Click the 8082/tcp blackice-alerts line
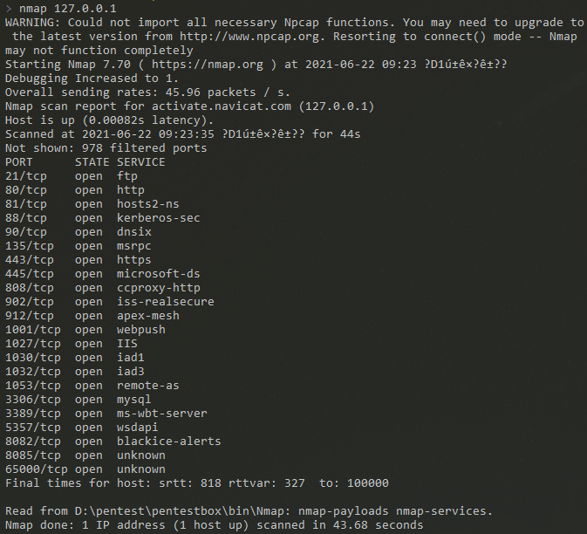 click(113, 442)
